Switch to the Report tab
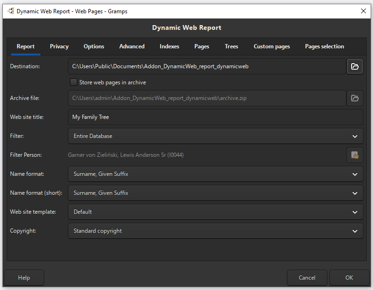The width and height of the screenshot is (373, 290). coord(26,46)
